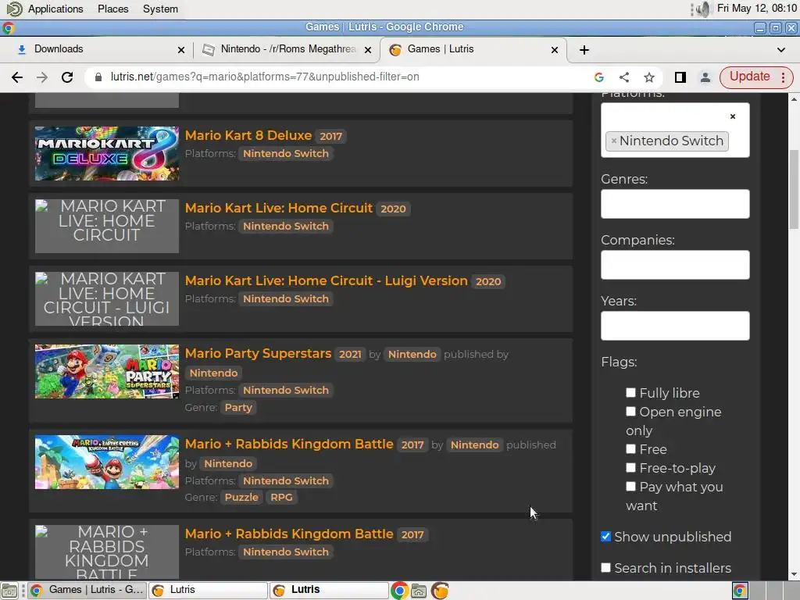Open the Genres selection field

click(x=675, y=204)
